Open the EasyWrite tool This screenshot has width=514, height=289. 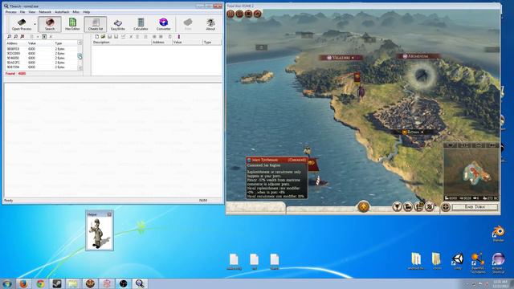pyautogui.click(x=118, y=24)
